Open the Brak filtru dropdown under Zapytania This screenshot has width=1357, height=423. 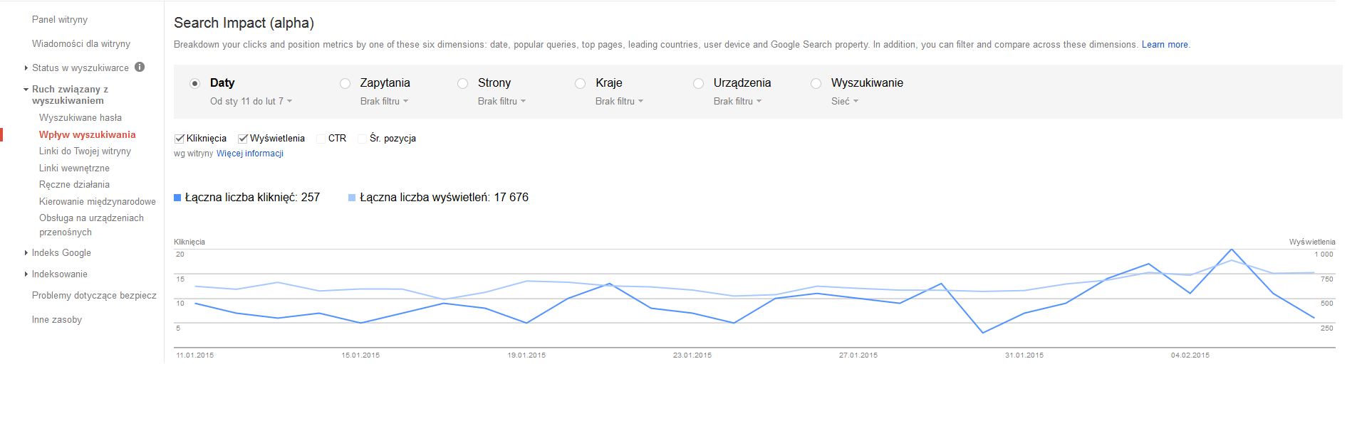384,101
